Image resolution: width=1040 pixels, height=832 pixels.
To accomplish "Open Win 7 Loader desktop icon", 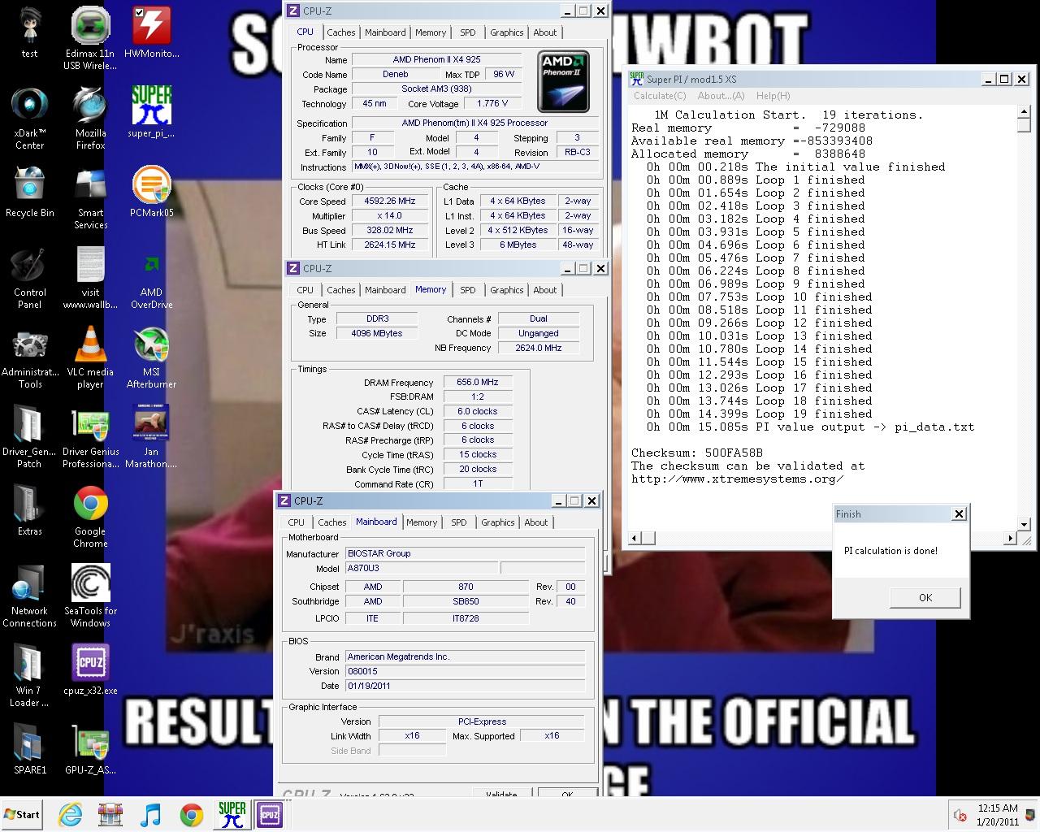I will 29,676.
